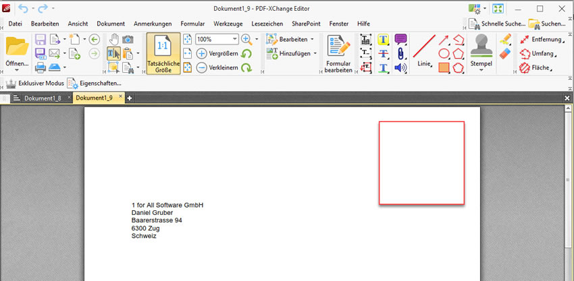Image resolution: width=574 pixels, height=281 pixels.
Task: Click Vergrößern to zoom in
Action: (217, 53)
